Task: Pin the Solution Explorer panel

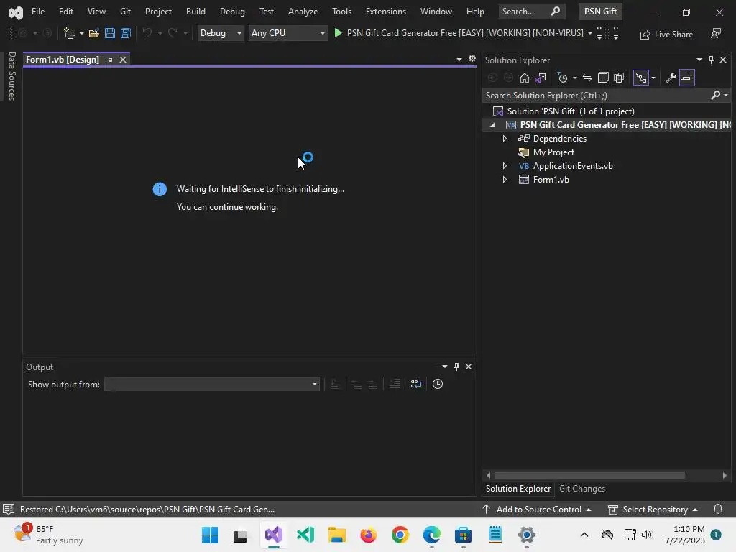Action: (711, 60)
